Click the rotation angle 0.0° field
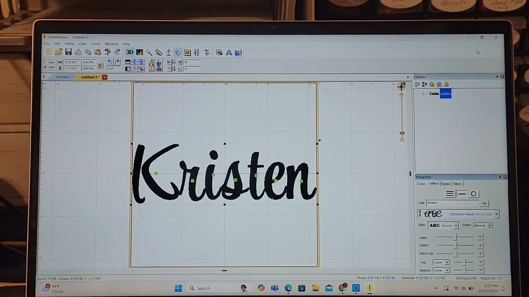 114,68
